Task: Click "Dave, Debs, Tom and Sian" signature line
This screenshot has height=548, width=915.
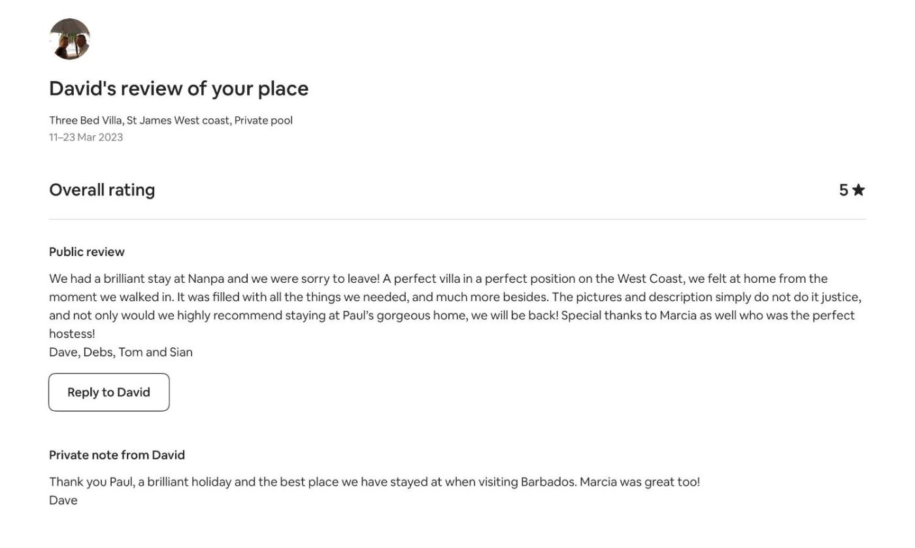Action: pos(120,352)
